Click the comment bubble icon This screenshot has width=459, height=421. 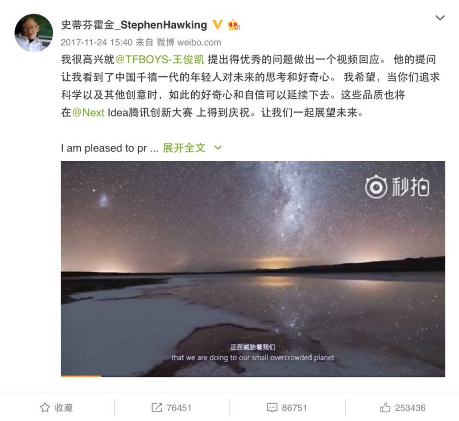click(272, 408)
